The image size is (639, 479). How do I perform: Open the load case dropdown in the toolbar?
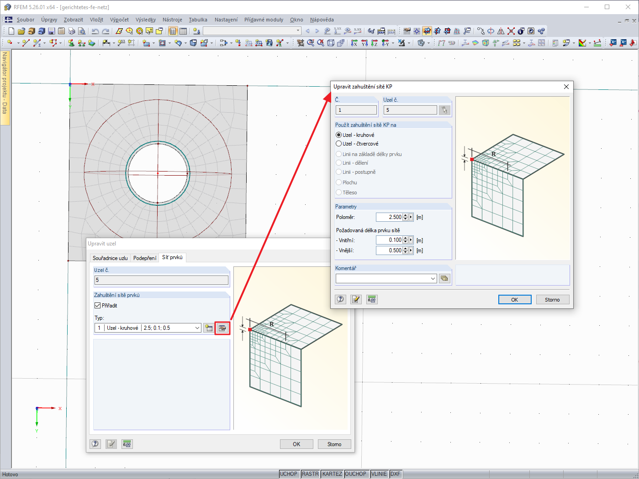(x=298, y=31)
